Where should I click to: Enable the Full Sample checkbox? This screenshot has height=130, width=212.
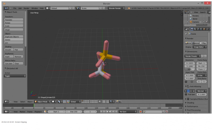pyautogui.click(x=186, y=94)
